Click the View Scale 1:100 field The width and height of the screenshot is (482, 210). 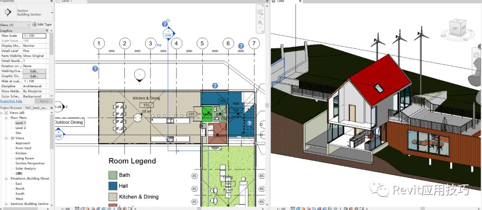(34, 36)
